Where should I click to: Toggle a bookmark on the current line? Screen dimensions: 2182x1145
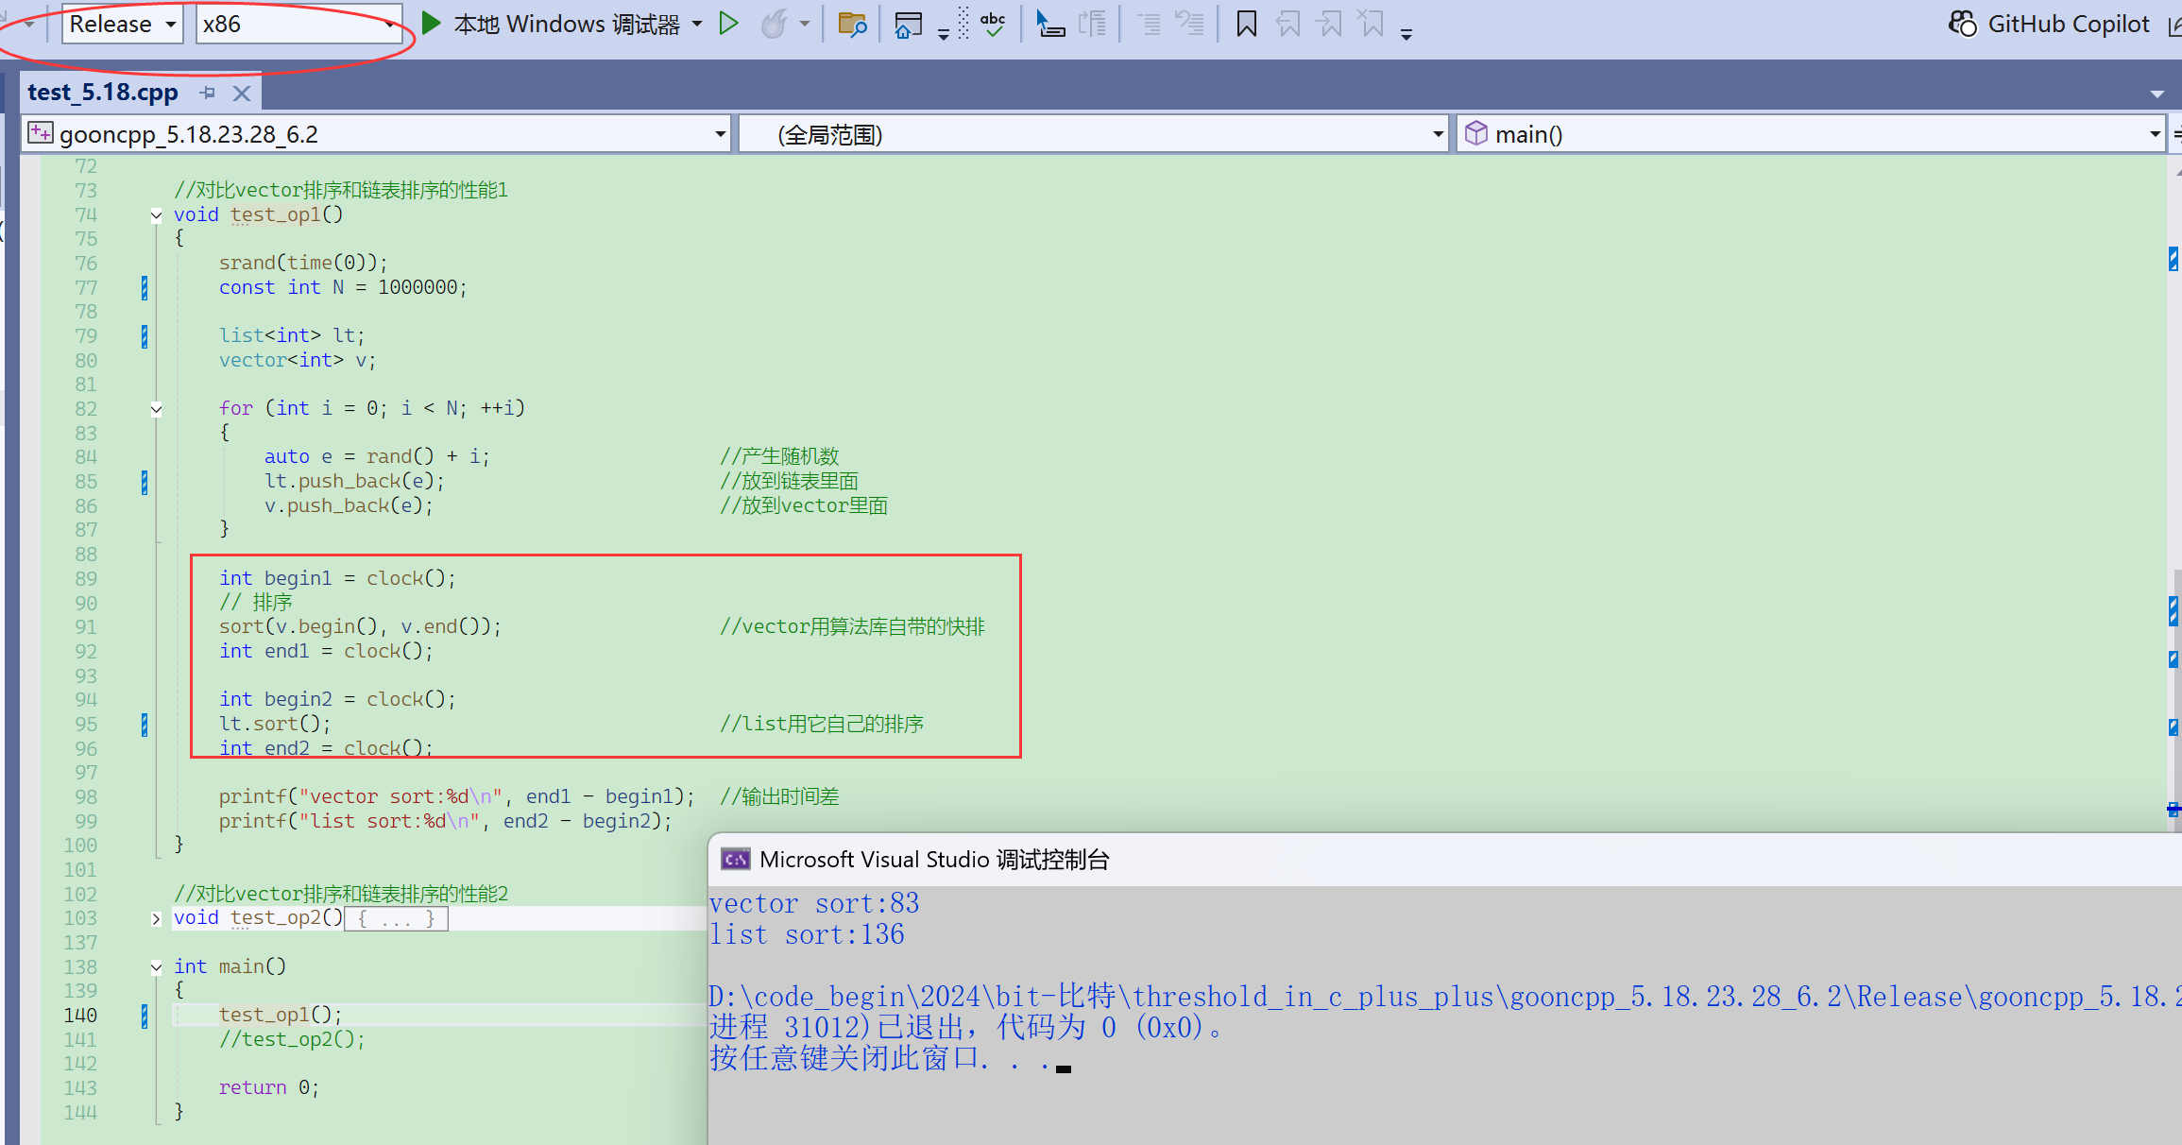1246,24
